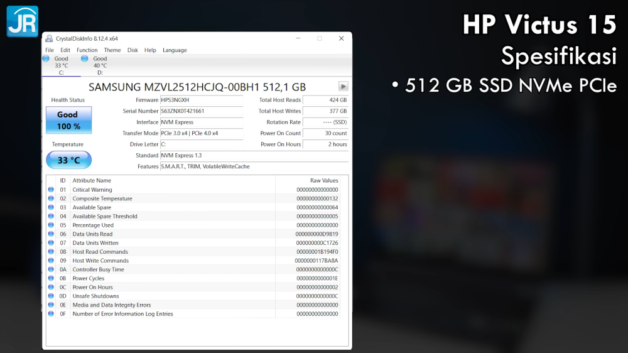Image resolution: width=628 pixels, height=353 pixels.
Task: Open the Function menu
Action: pyautogui.click(x=87, y=50)
